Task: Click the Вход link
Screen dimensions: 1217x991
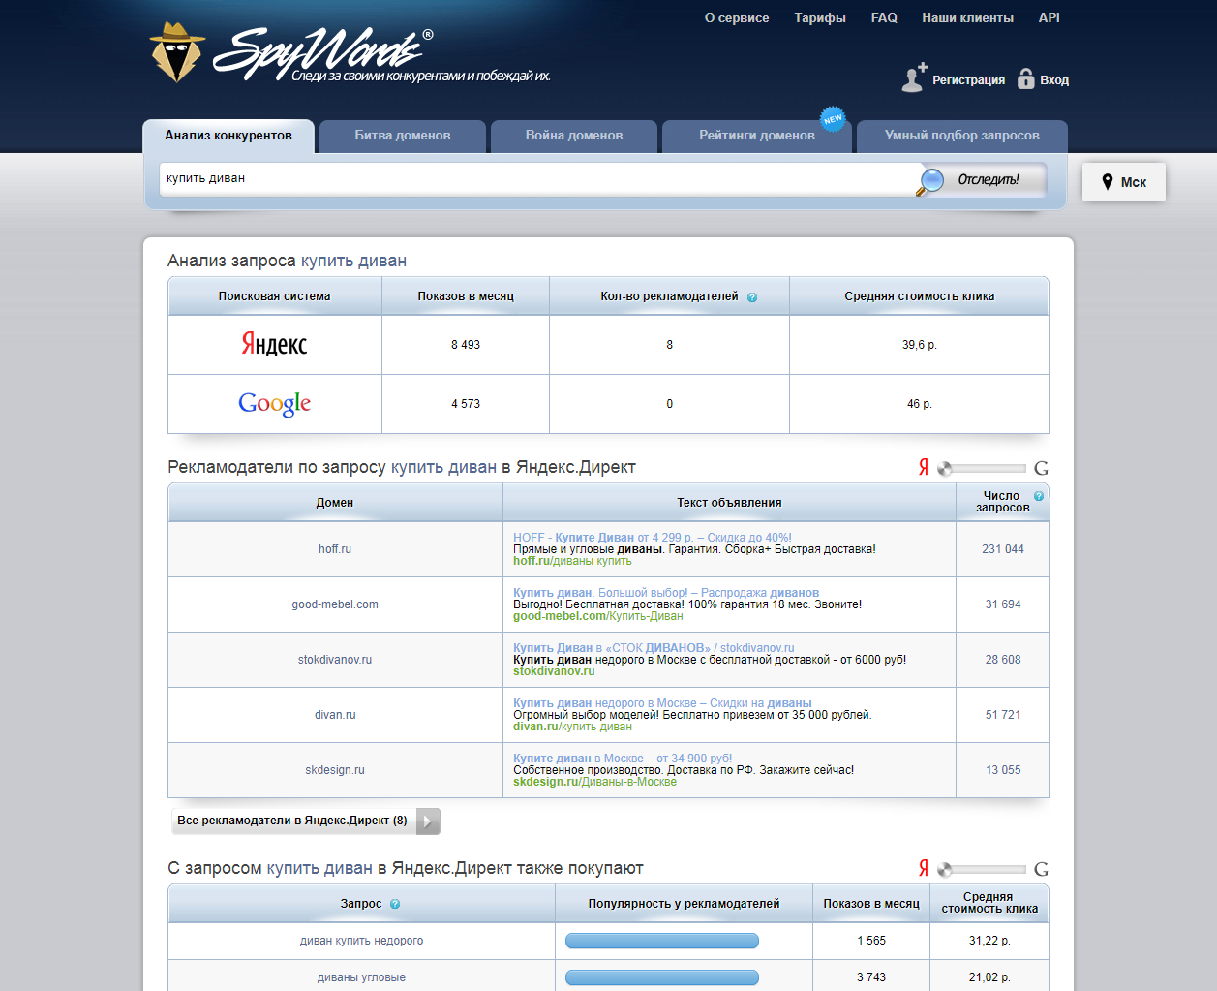Action: (1054, 80)
